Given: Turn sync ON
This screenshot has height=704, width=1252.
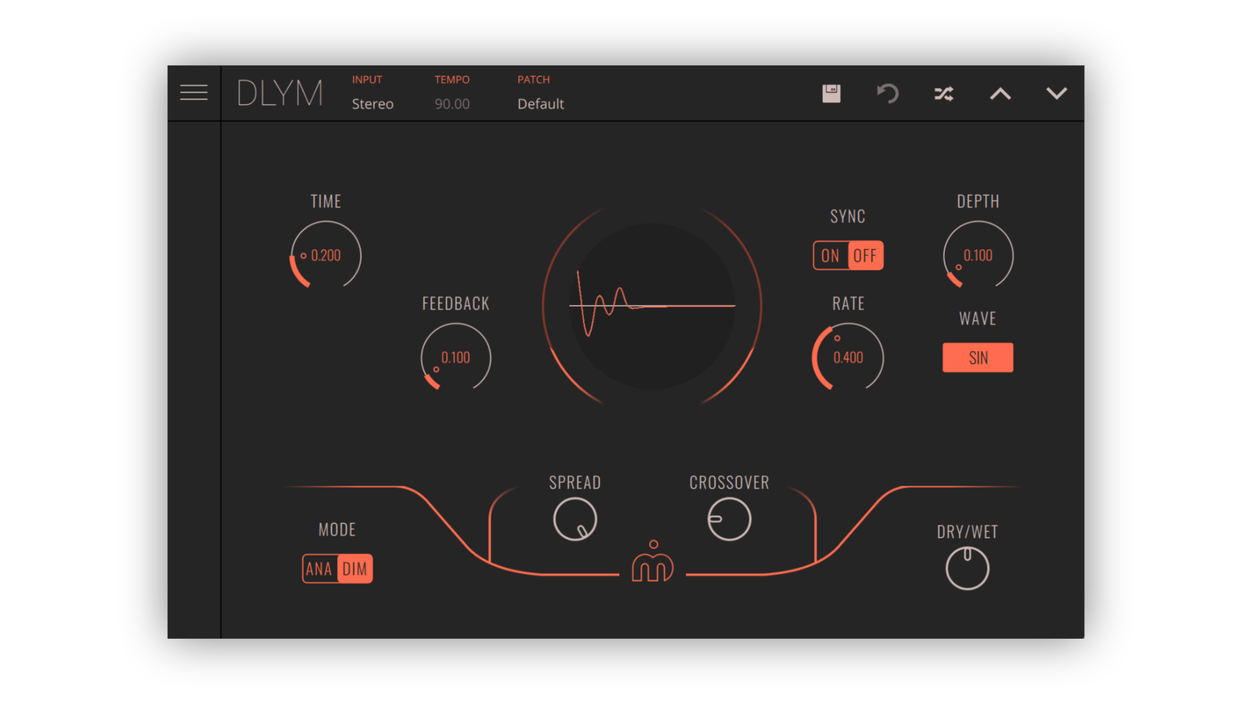Looking at the screenshot, I should pyautogui.click(x=830, y=256).
